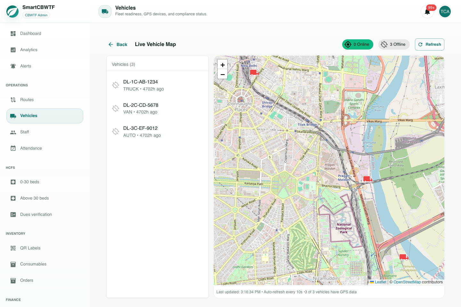Refresh the live vehicle map

(430, 44)
